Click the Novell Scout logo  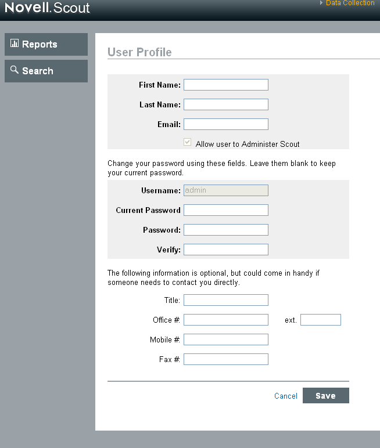(47, 9)
